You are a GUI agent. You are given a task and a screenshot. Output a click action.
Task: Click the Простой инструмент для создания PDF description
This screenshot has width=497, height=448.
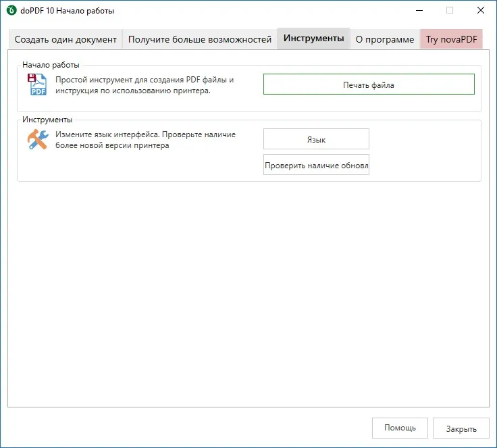[145, 85]
